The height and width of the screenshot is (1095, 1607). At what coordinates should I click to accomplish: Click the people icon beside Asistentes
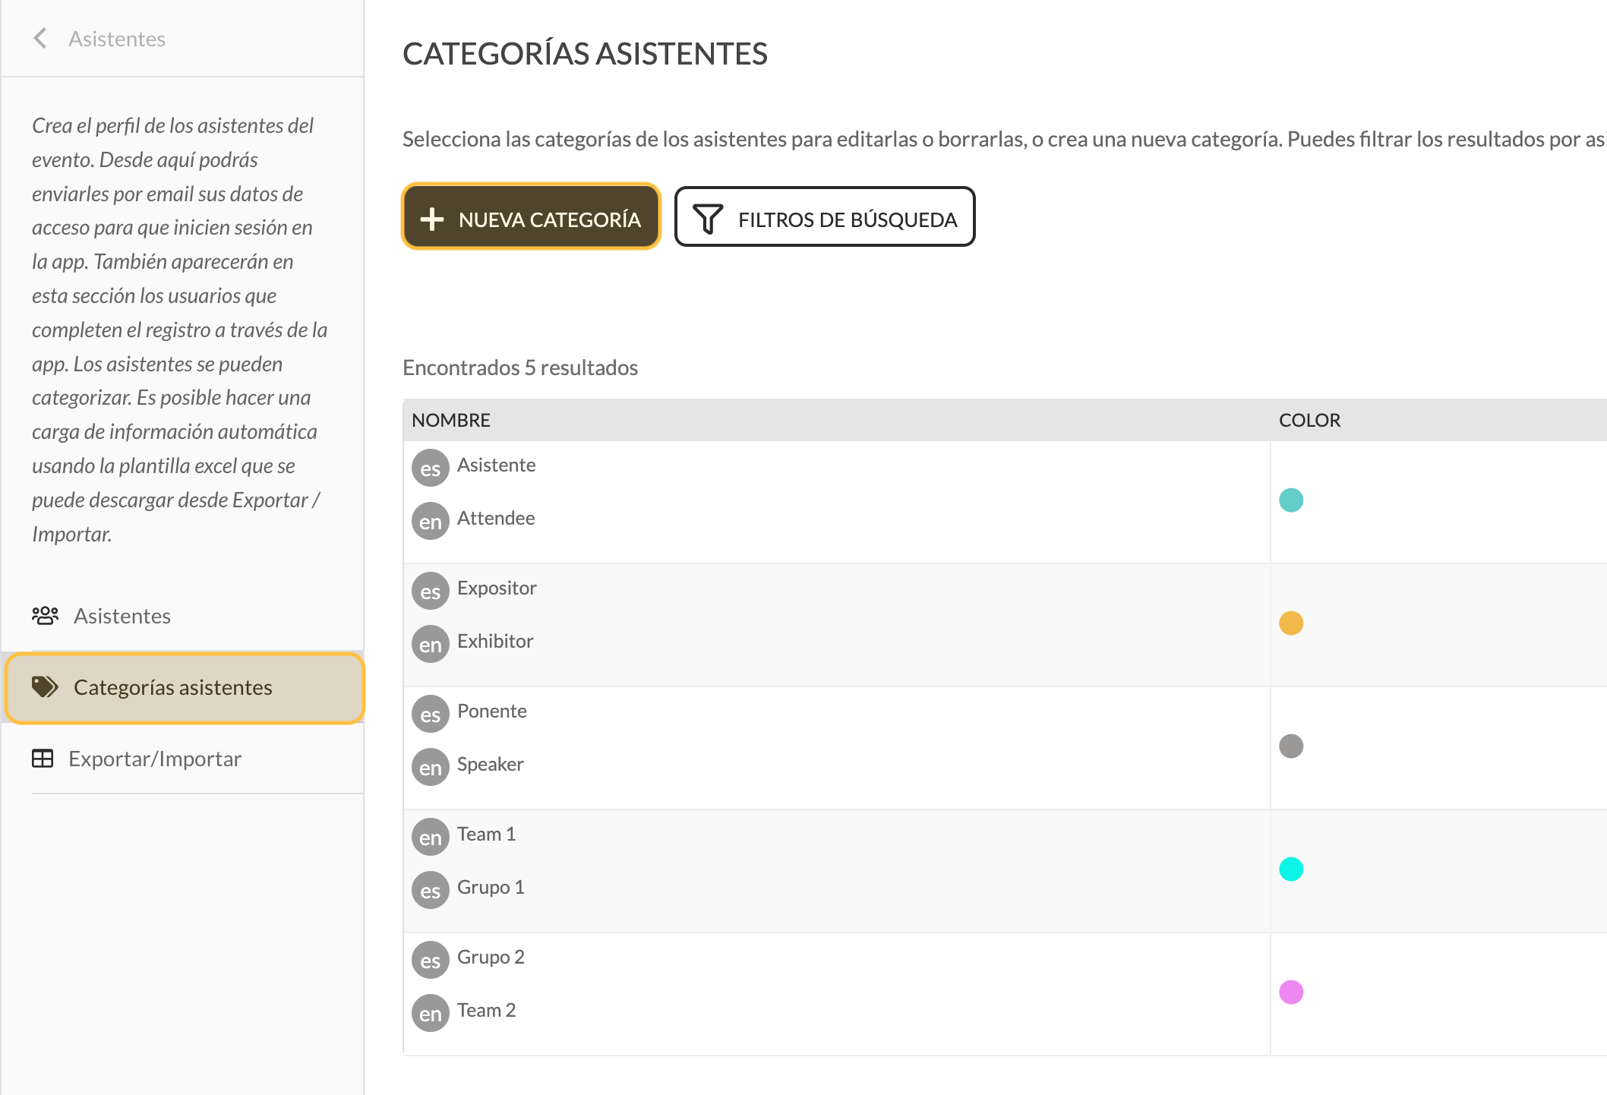click(x=45, y=615)
